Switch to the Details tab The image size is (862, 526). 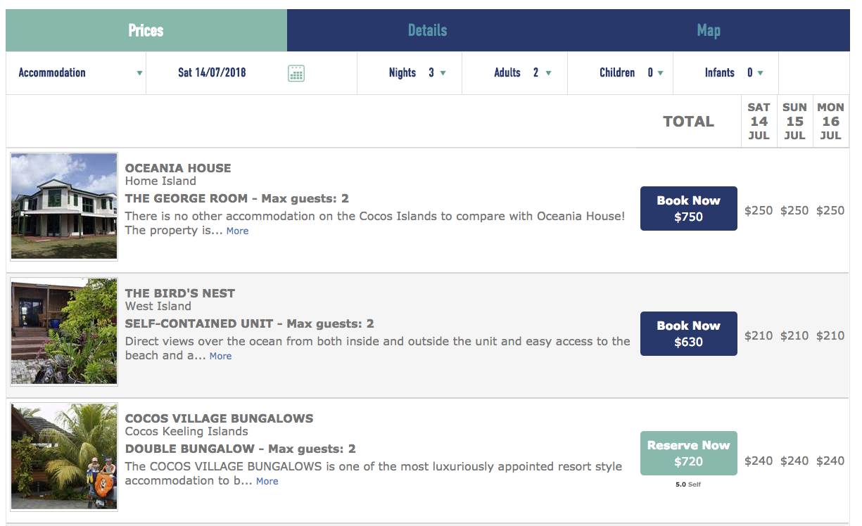point(427,30)
